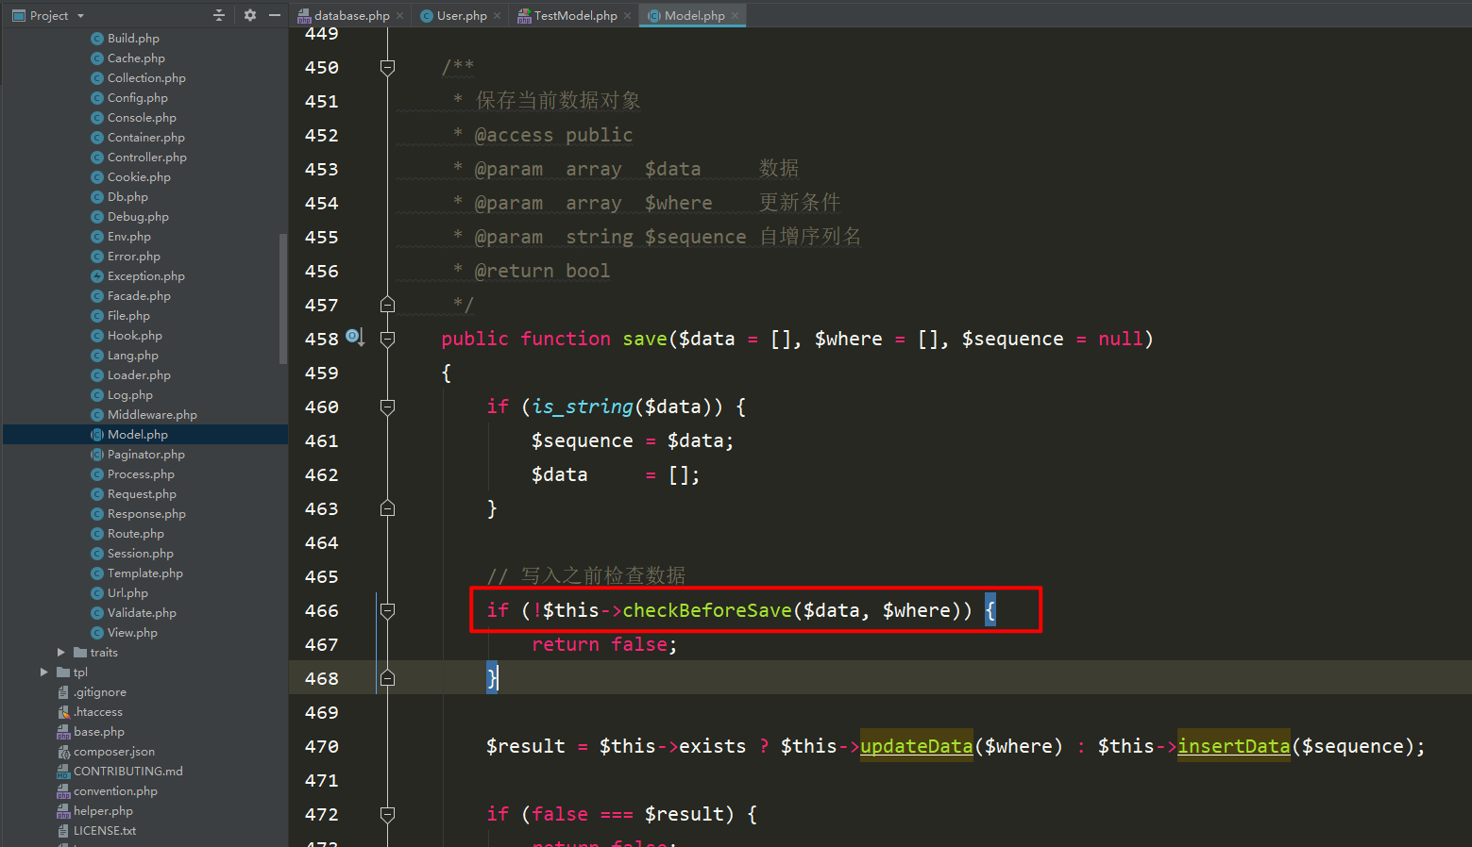Select Container.php file
Image resolution: width=1472 pixels, height=847 pixels.
click(146, 138)
